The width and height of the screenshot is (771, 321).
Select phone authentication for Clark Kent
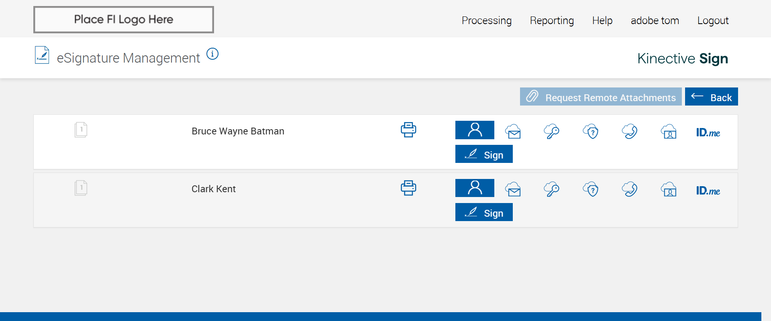pyautogui.click(x=630, y=189)
